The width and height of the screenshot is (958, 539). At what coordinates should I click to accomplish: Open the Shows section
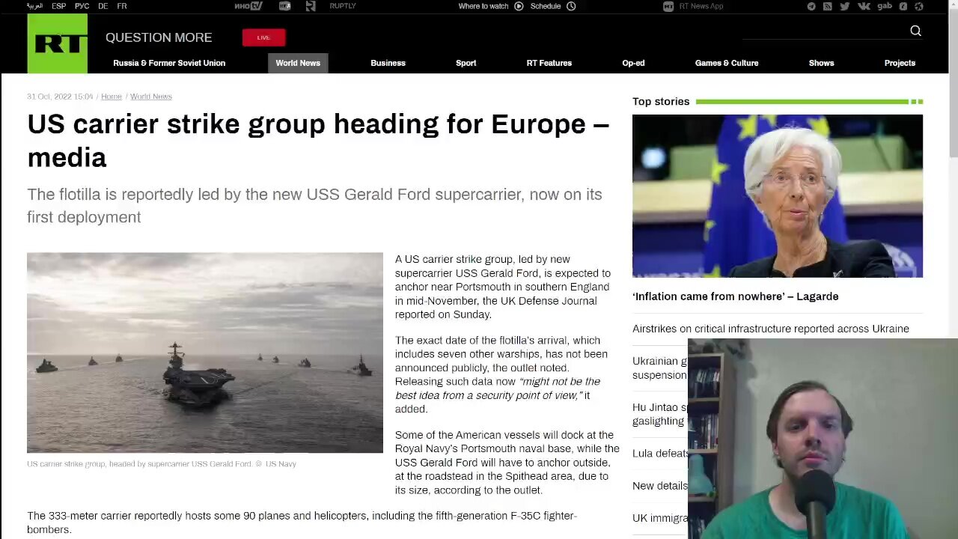pos(821,63)
